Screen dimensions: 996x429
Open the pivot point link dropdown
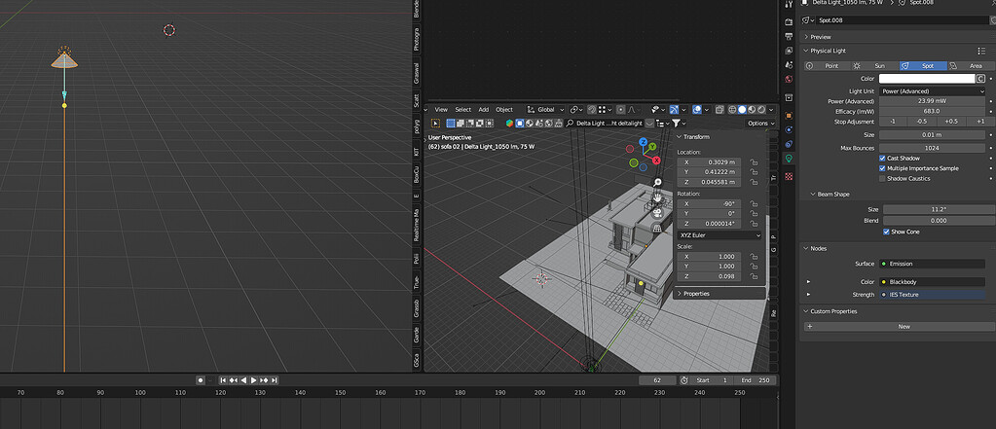pos(576,110)
